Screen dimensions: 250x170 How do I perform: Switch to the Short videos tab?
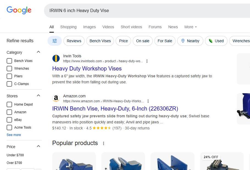pos(131,27)
